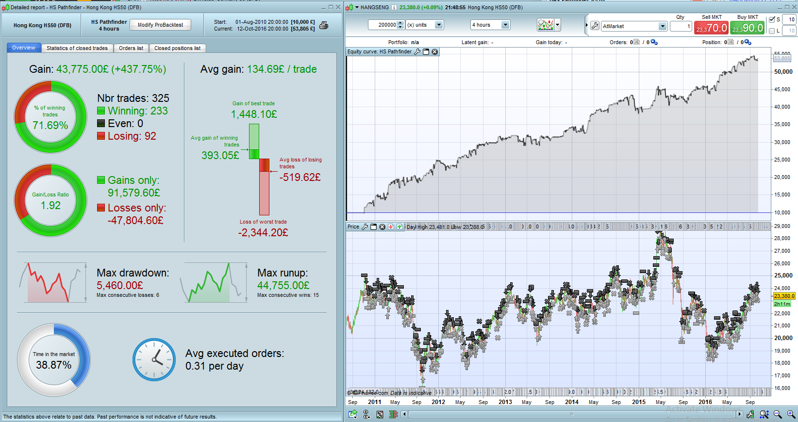Screen dimensions: 798x422
Task: Open Equity curve settings wrench
Action: 417,52
